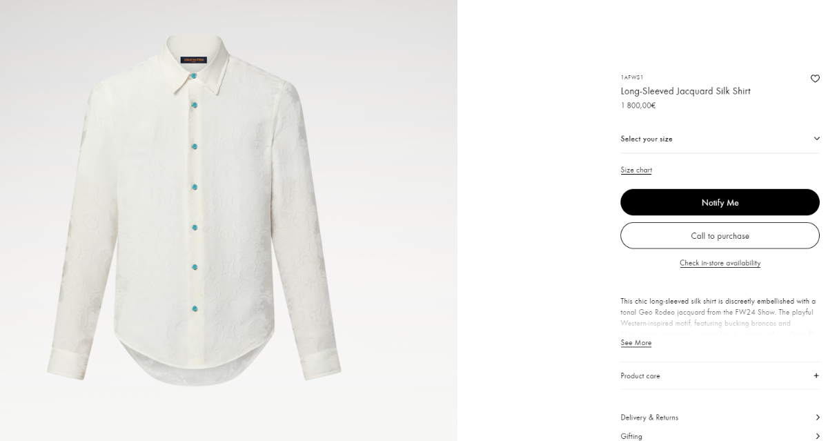Expand the Product care section
The width and height of the screenshot is (828, 441).
[720, 376]
